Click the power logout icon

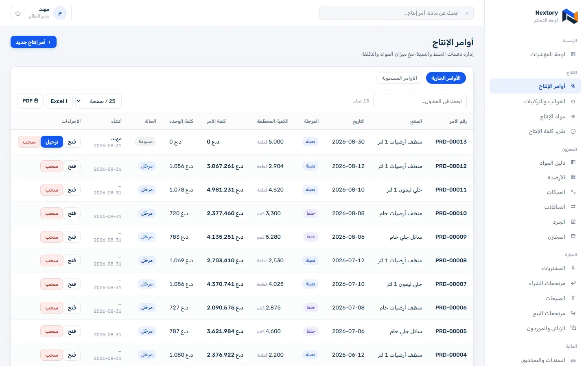point(18,13)
